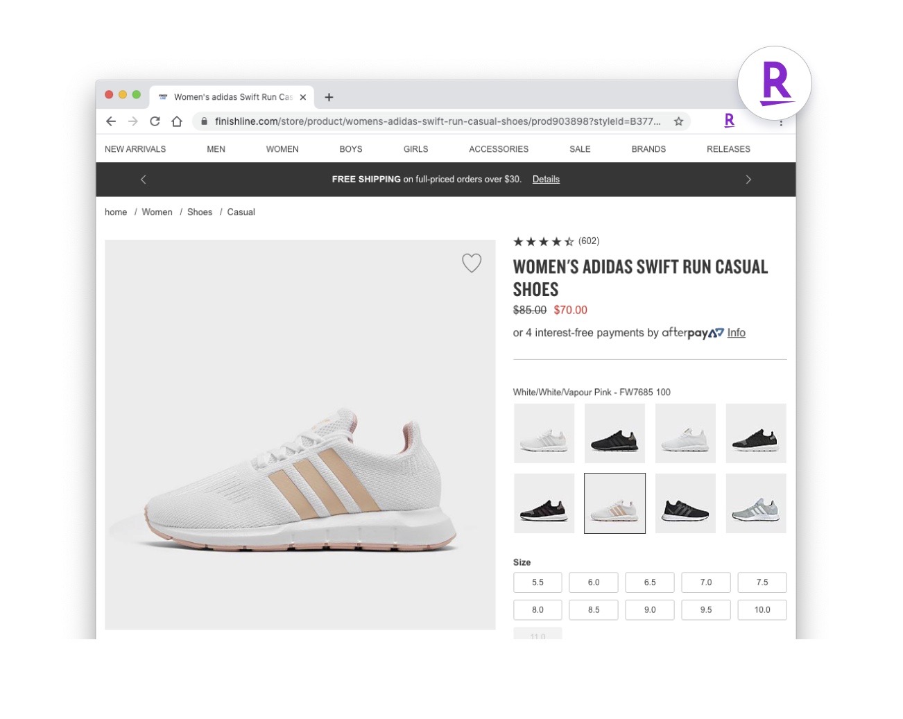Screen dimensions: 903x719
Task: Choose size 7.0
Action: (x=706, y=582)
